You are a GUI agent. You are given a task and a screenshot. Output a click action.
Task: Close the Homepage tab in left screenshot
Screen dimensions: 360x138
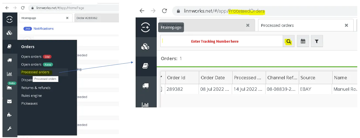(x=67, y=18)
